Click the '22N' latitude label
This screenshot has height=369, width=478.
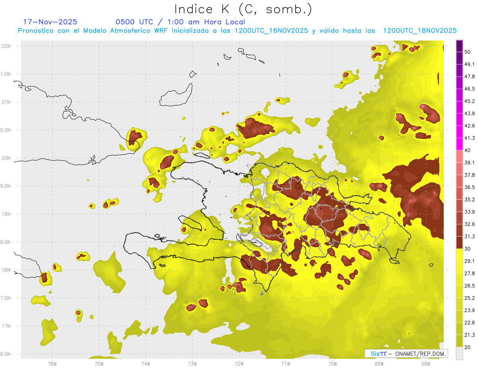6,46
